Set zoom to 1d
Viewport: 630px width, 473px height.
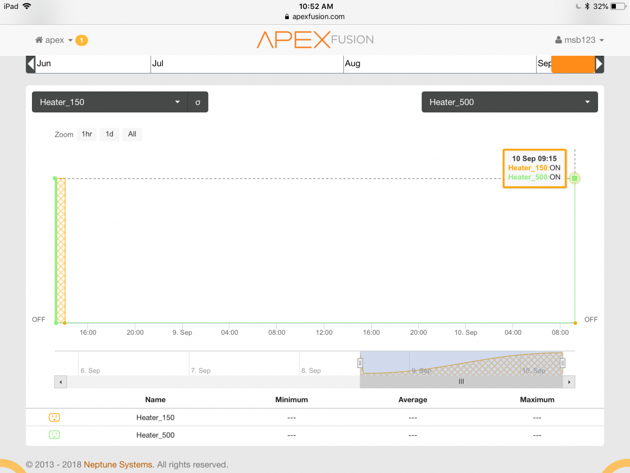109,134
